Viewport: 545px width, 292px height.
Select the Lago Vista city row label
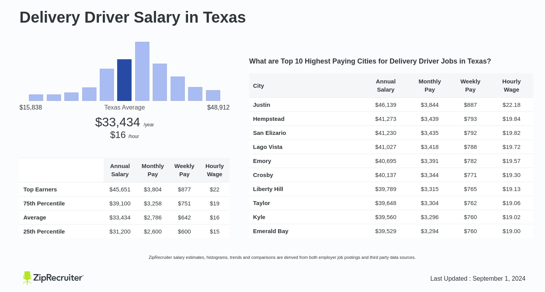point(268,147)
